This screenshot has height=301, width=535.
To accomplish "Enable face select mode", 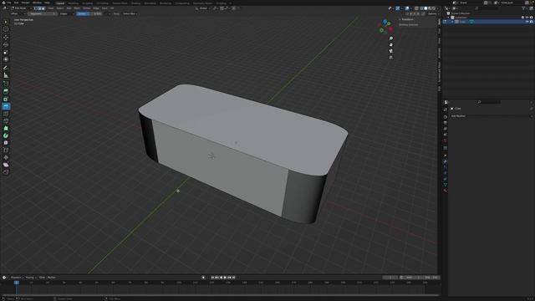I will pyautogui.click(x=43, y=8).
